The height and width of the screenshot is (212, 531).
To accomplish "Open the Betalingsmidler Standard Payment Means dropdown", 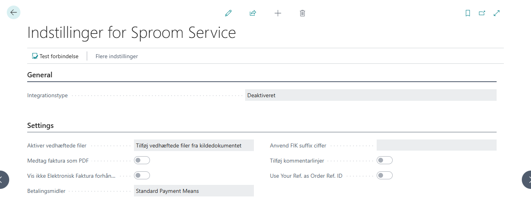I will tap(194, 190).
